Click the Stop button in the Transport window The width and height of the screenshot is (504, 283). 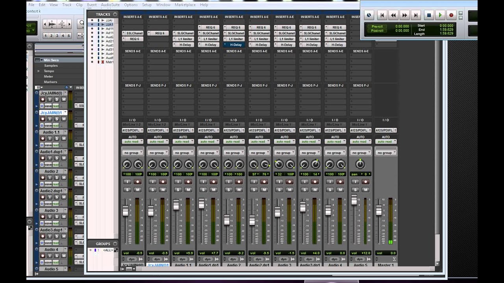(x=429, y=15)
